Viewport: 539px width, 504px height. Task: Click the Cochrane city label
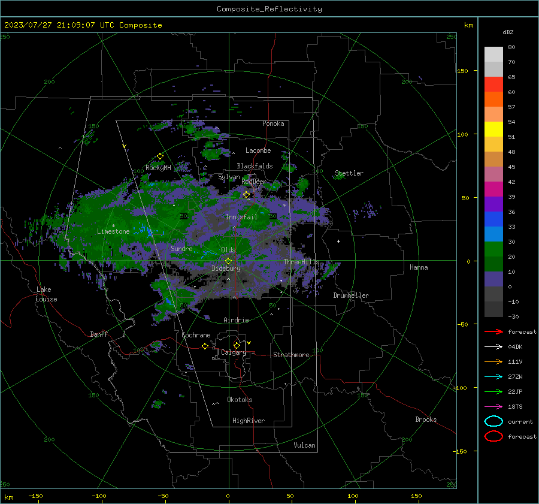(x=196, y=335)
